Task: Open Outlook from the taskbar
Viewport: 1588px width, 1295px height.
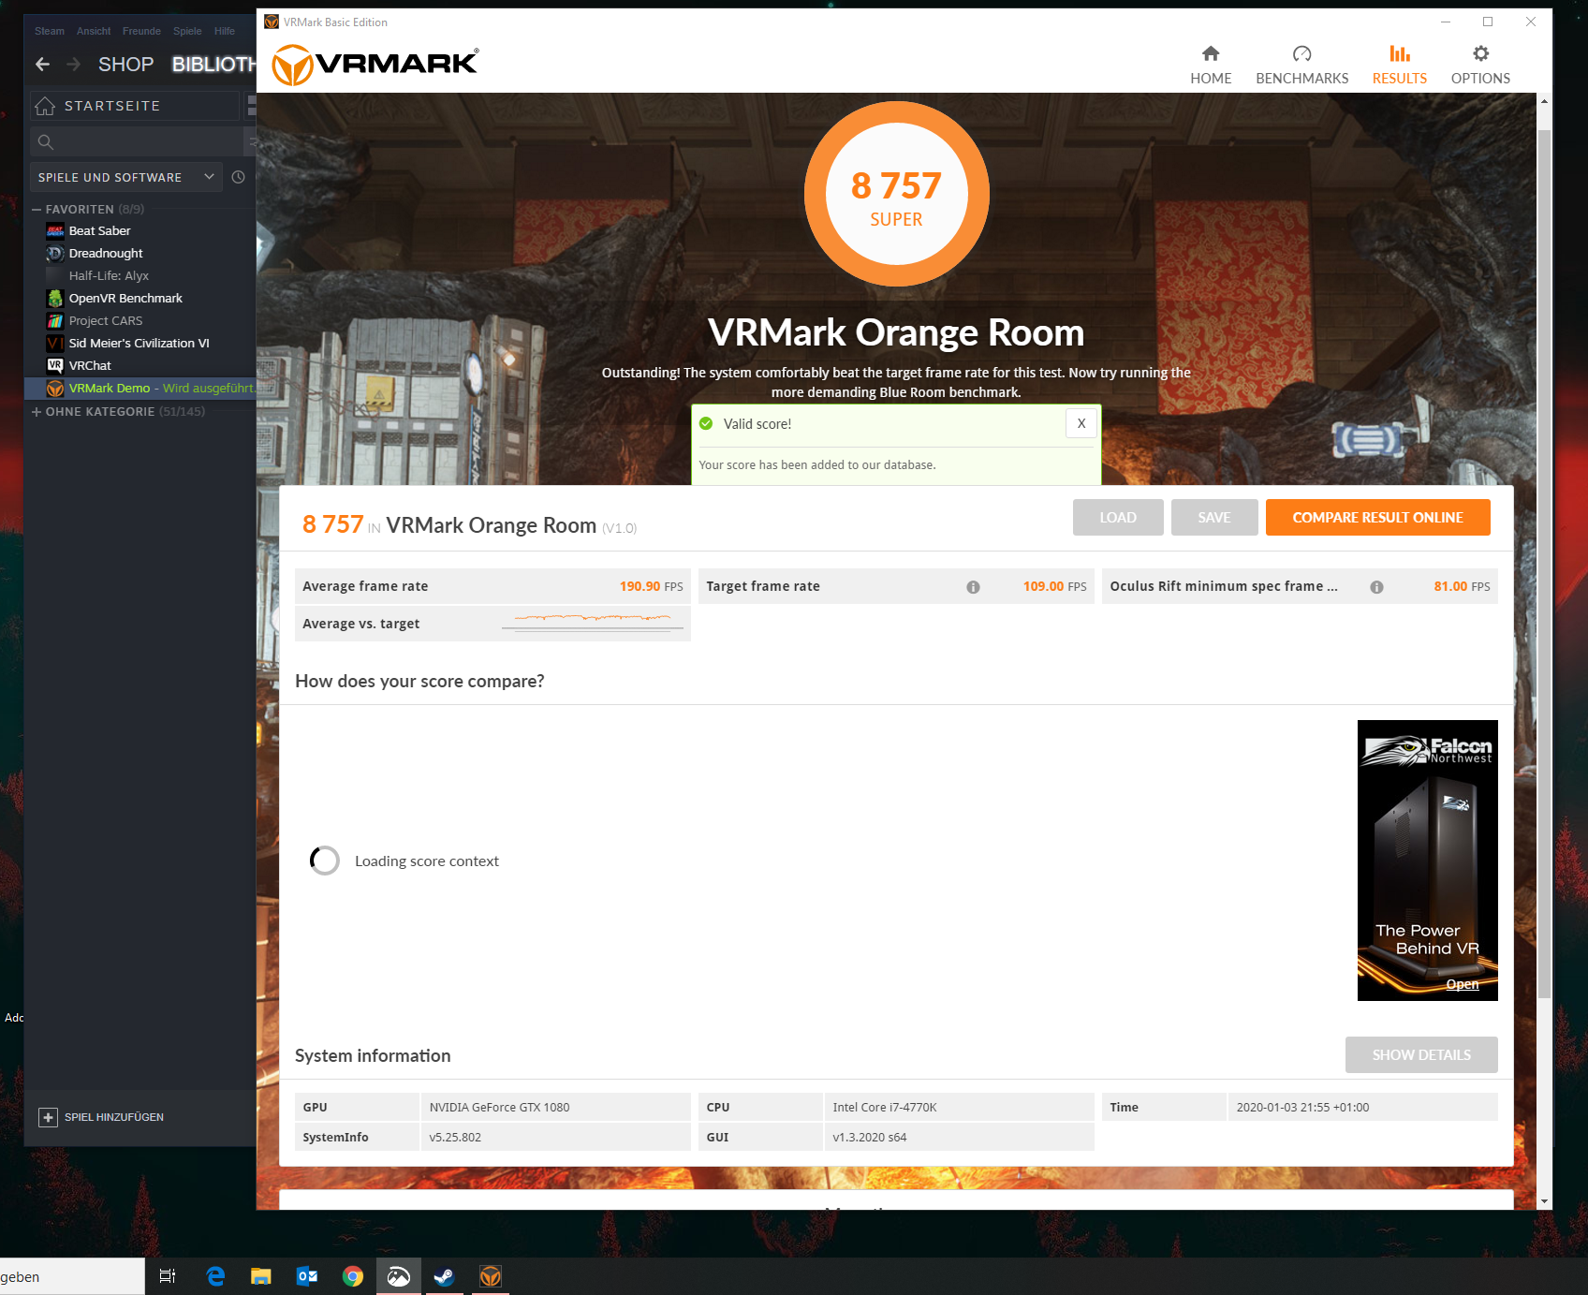Action: [306, 1275]
